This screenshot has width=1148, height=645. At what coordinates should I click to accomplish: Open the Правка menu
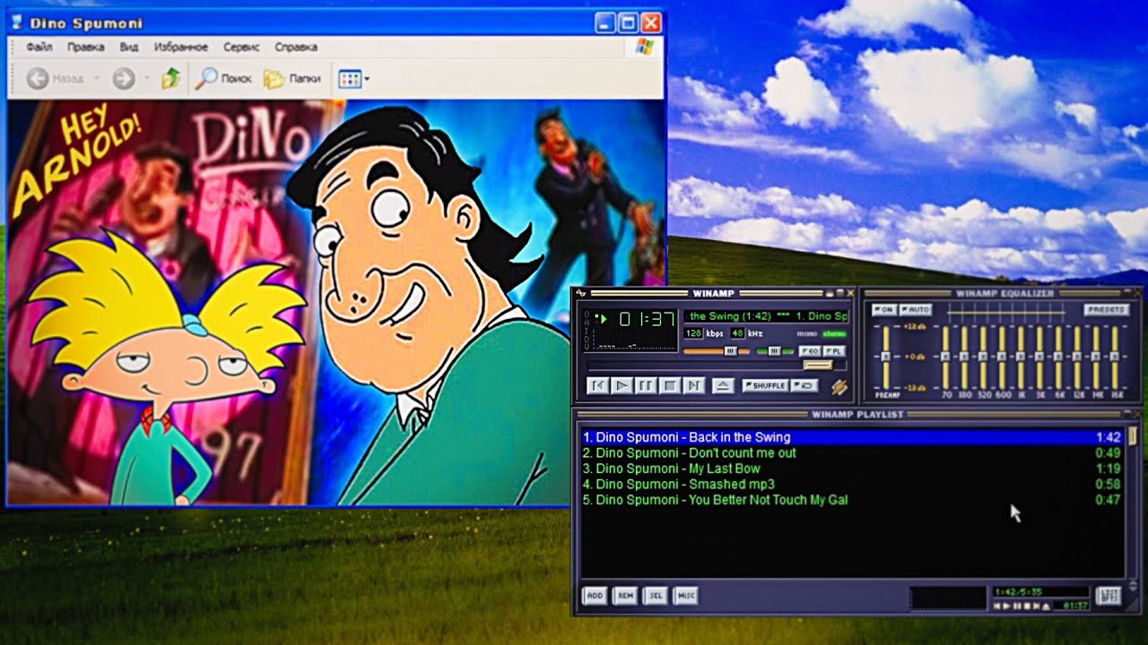point(85,47)
